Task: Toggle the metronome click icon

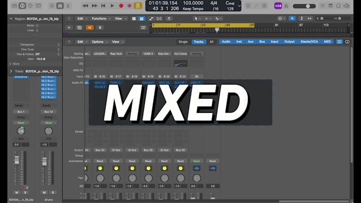Action: (x=286, y=6)
